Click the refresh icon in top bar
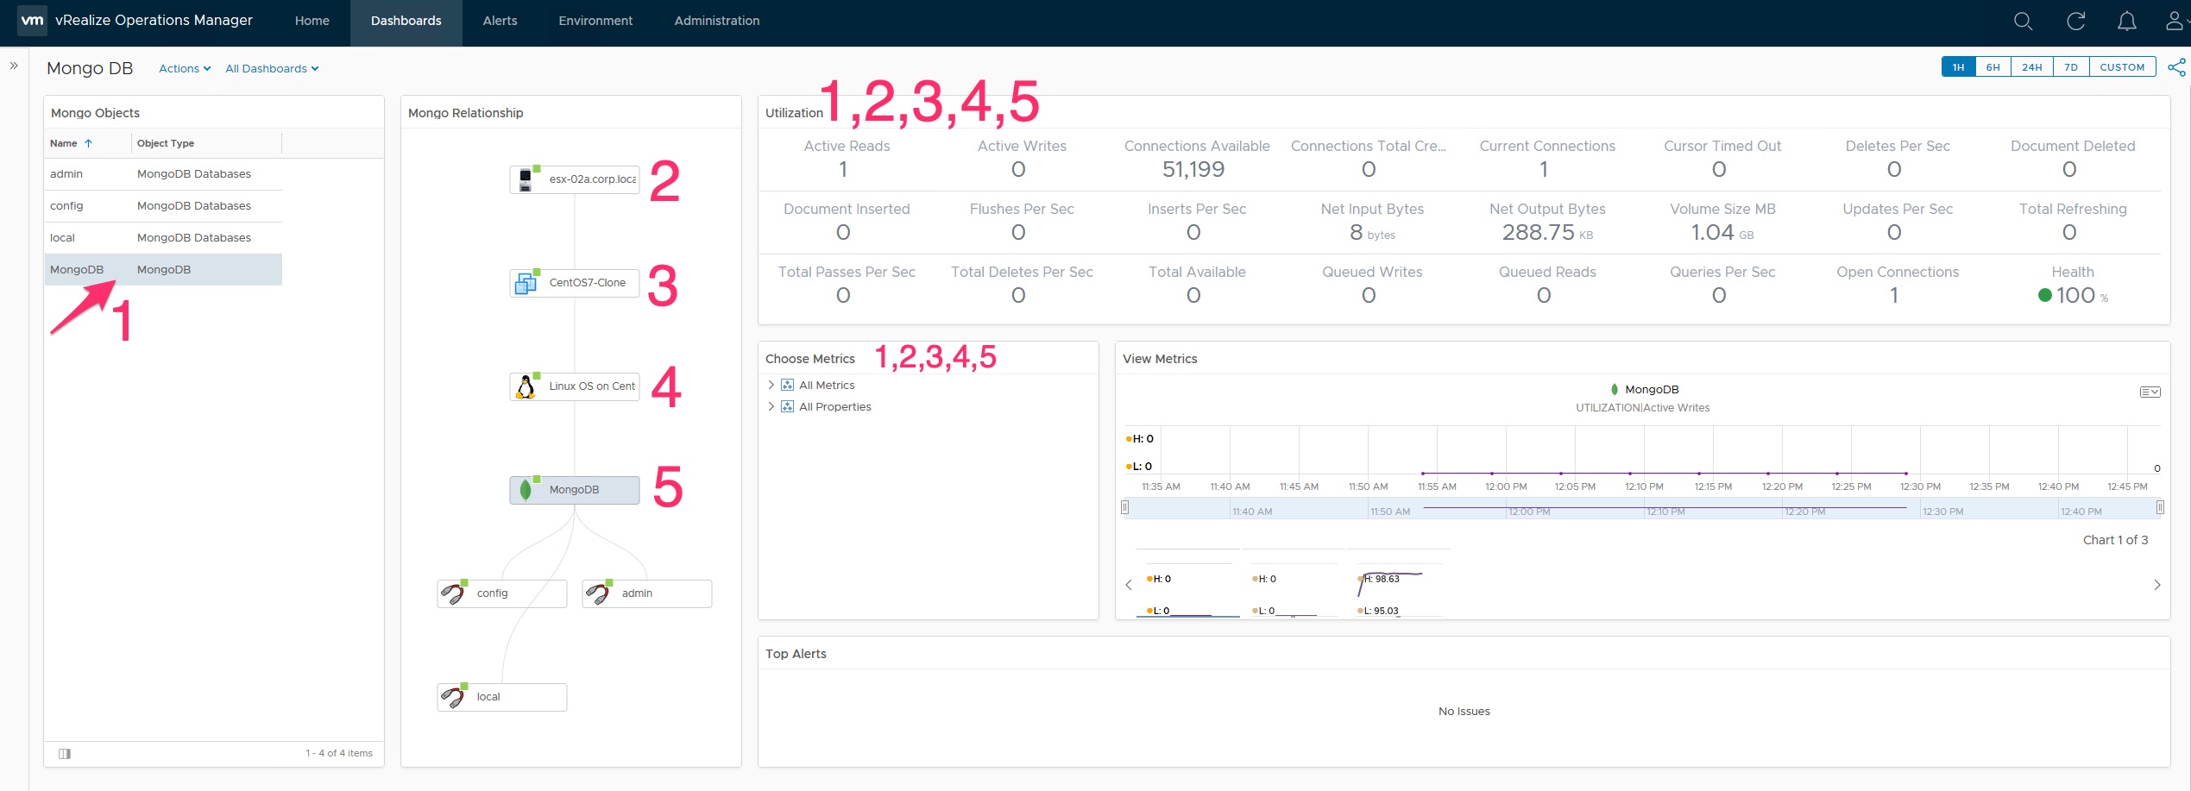The height and width of the screenshot is (791, 2191). tap(2075, 21)
